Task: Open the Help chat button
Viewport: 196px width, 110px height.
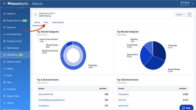Action: 186,108
